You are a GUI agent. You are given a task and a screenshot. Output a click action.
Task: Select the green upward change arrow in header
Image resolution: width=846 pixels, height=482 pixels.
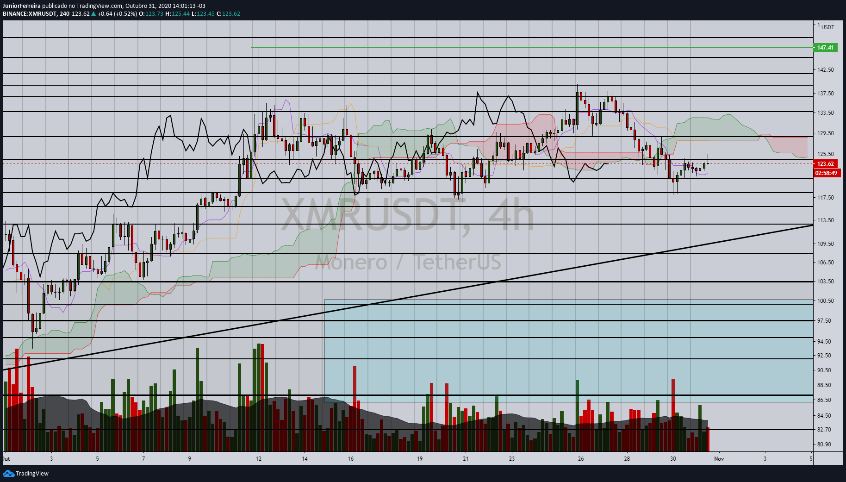click(x=94, y=14)
